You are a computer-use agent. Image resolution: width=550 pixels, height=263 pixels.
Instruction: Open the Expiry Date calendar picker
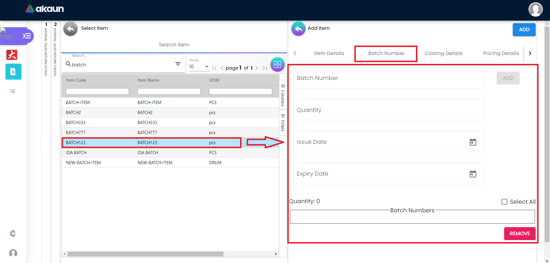pyautogui.click(x=473, y=174)
